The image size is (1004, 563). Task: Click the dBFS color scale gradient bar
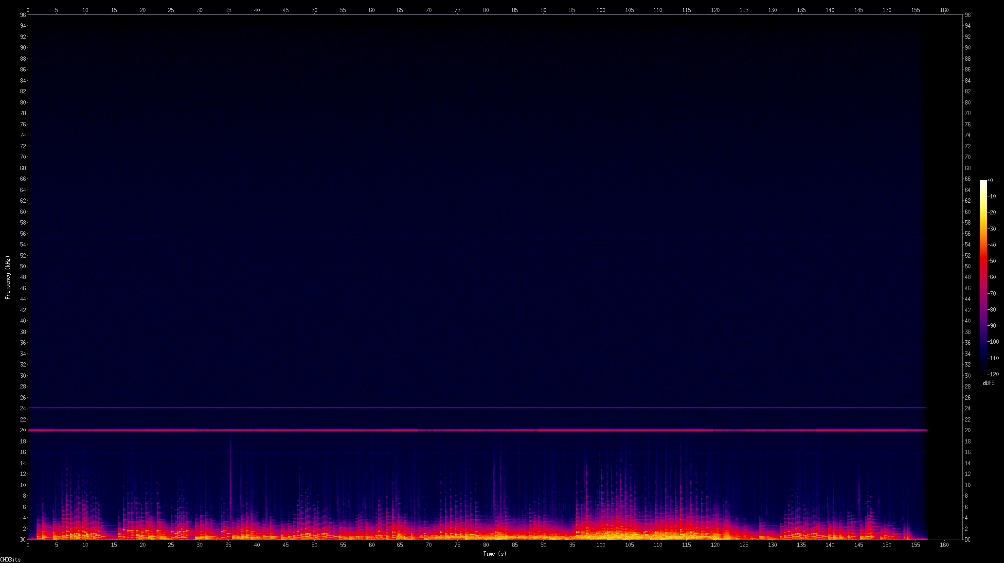pos(983,277)
